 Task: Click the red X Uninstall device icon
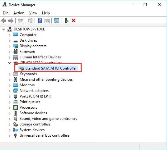coord(74,20)
